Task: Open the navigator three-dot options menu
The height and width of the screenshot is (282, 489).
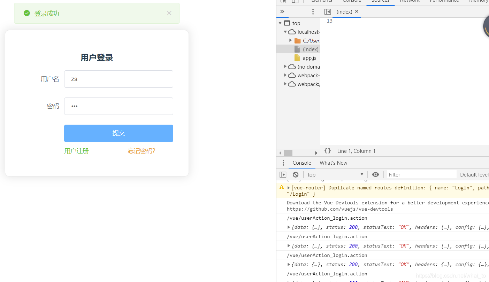Action: (x=313, y=11)
